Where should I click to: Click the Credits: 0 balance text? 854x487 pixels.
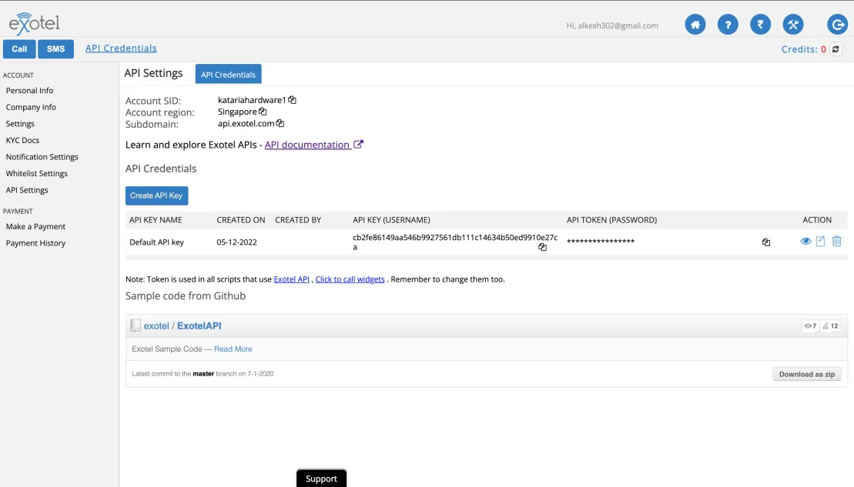click(804, 49)
